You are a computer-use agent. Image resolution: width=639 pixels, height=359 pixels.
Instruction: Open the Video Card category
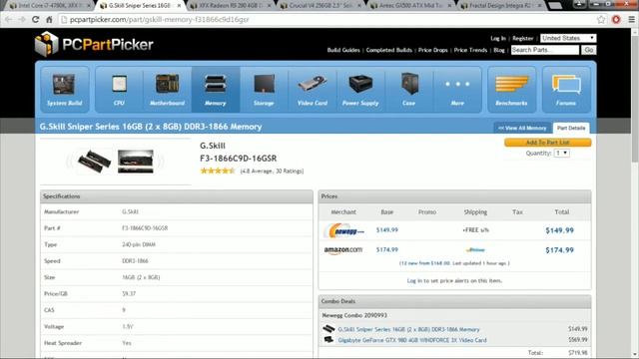pyautogui.click(x=313, y=90)
